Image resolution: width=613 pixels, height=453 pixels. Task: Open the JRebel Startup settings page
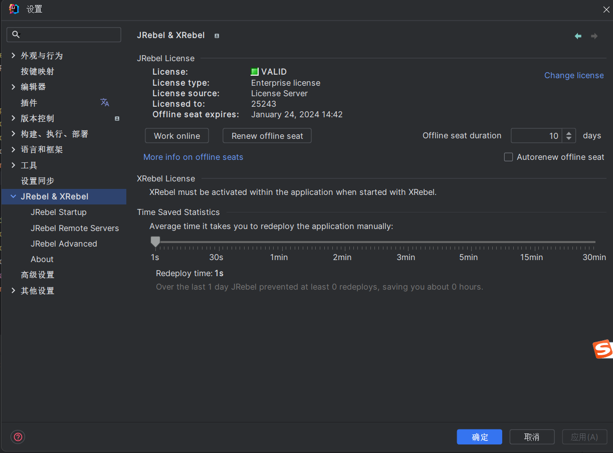58,212
